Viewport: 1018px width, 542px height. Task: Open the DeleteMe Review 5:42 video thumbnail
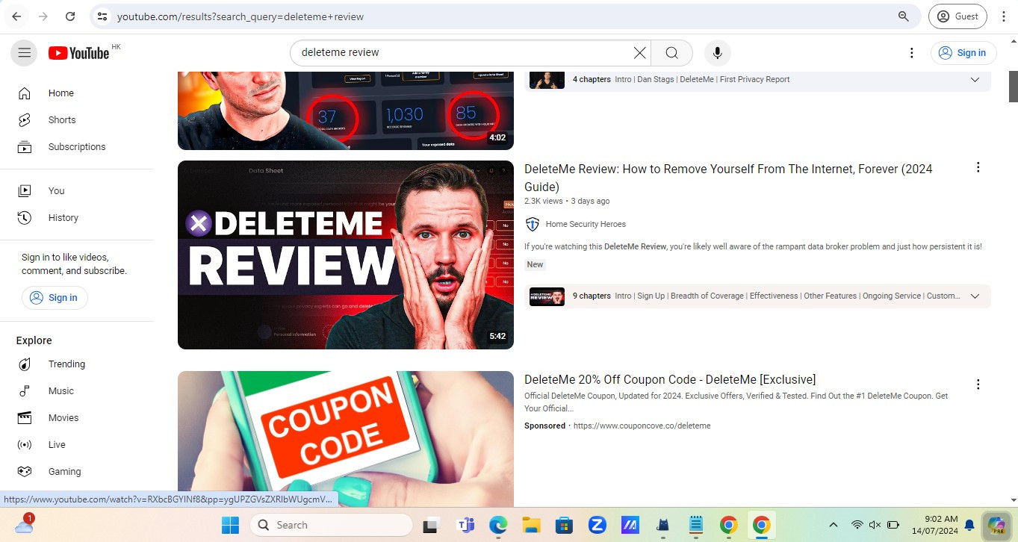point(346,255)
